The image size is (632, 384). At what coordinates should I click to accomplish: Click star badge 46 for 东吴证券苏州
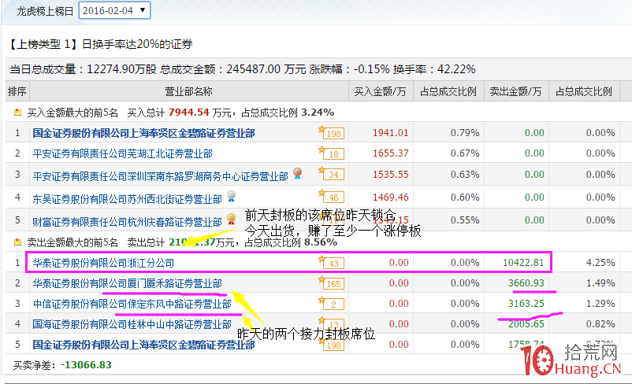331,197
